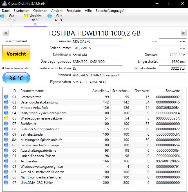Open the Datei menu
Image resolution: width=188 pixels, height=192 pixels.
click(6, 11)
